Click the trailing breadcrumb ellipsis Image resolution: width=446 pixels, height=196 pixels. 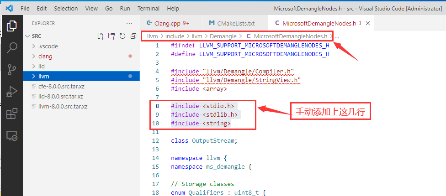click(x=337, y=36)
